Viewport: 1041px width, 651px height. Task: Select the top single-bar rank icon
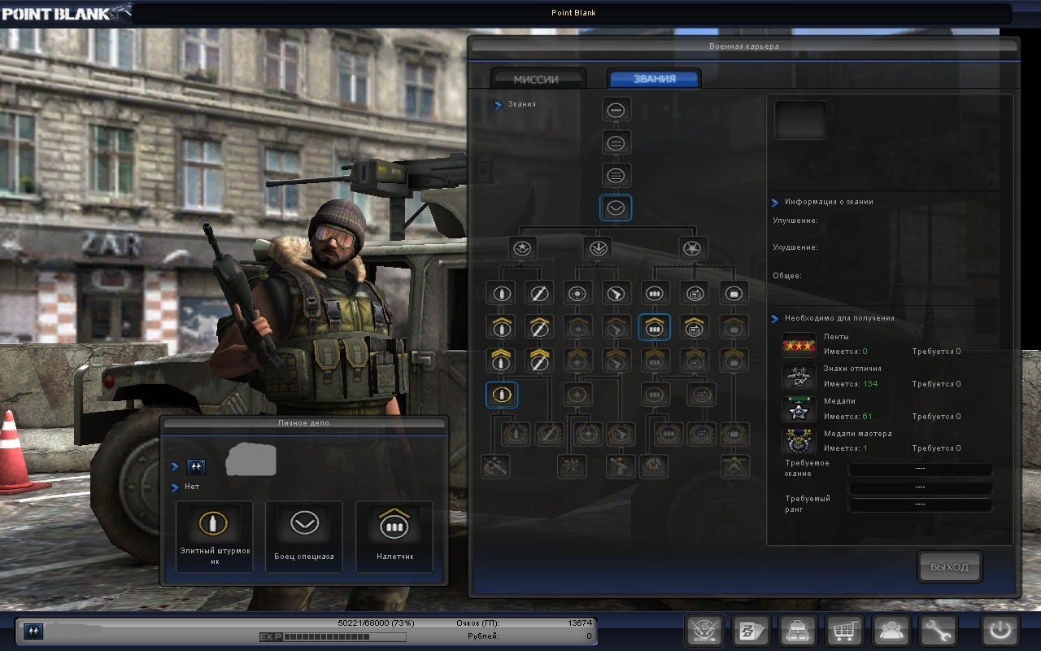click(616, 111)
